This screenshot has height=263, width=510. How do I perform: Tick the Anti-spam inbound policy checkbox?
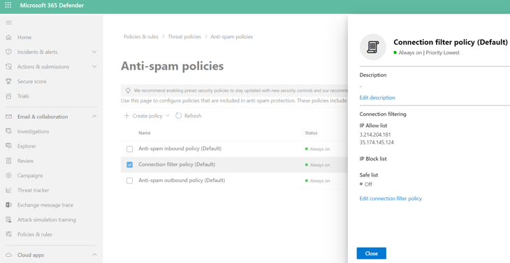(x=129, y=149)
